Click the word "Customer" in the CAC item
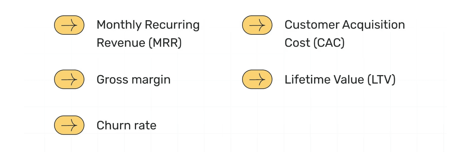The image size is (451, 152). point(311,25)
